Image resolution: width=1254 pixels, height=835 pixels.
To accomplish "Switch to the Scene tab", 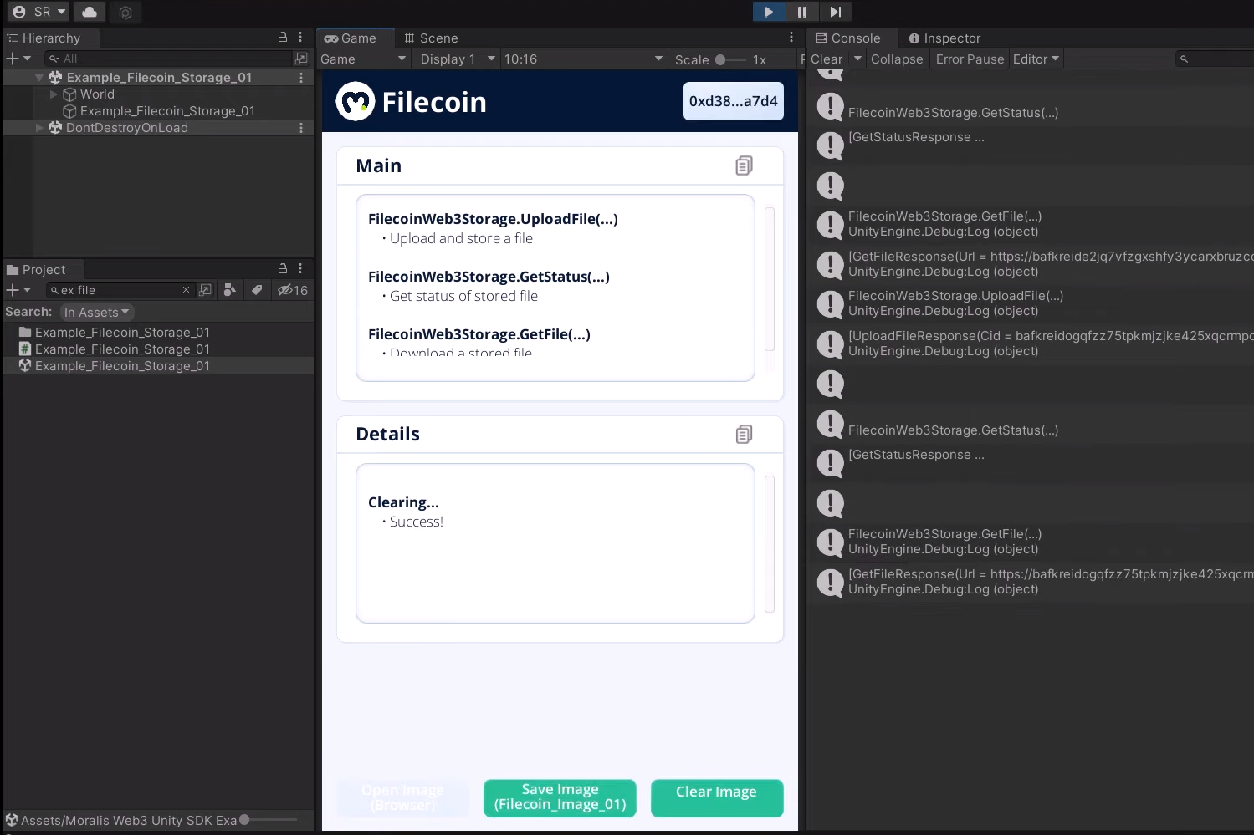I will click(432, 38).
